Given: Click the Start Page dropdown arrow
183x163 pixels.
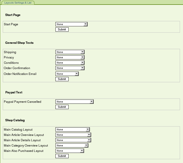Looking at the screenshot, I should point(86,24).
